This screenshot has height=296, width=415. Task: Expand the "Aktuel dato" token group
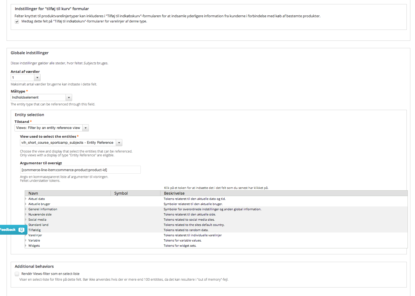click(26, 199)
